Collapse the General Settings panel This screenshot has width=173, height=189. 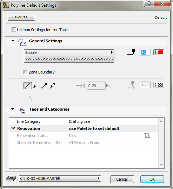point(13,41)
